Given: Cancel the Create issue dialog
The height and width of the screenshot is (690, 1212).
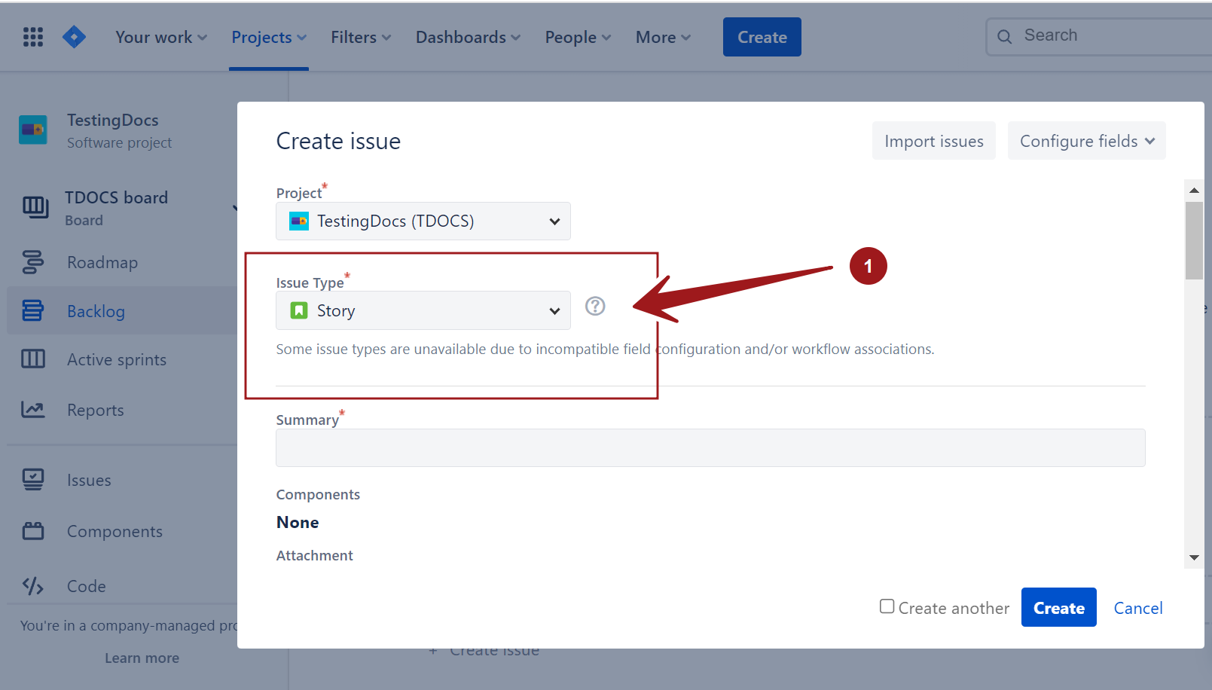Looking at the screenshot, I should pyautogui.click(x=1137, y=608).
